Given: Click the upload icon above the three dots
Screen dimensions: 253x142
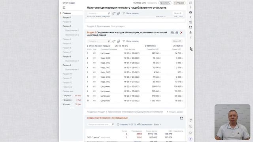Looking at the screenshot, I should [191, 32].
